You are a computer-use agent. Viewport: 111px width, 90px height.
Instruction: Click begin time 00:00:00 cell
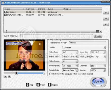[30, 15]
